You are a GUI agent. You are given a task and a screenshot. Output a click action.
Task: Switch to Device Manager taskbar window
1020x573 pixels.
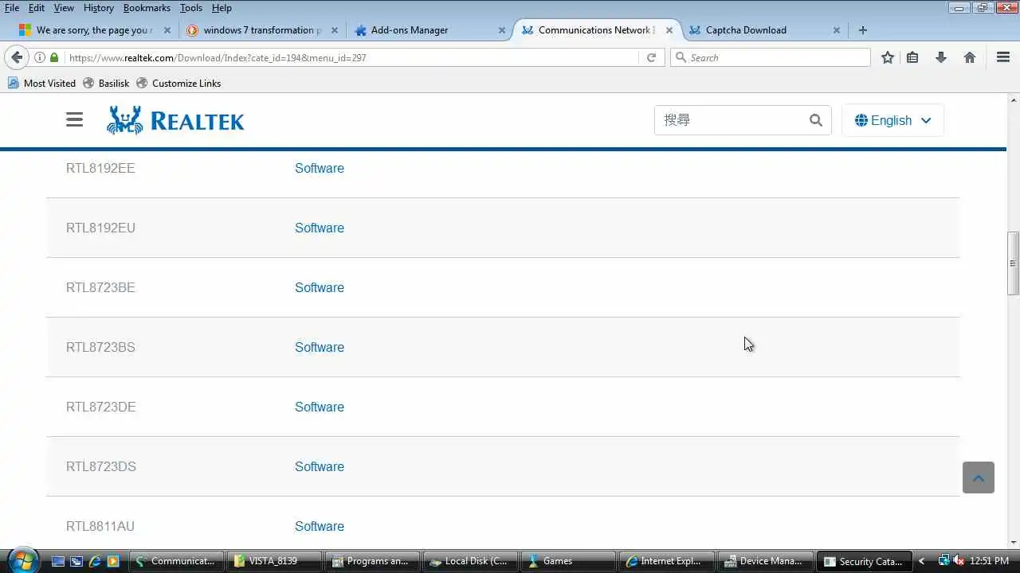[x=765, y=561]
